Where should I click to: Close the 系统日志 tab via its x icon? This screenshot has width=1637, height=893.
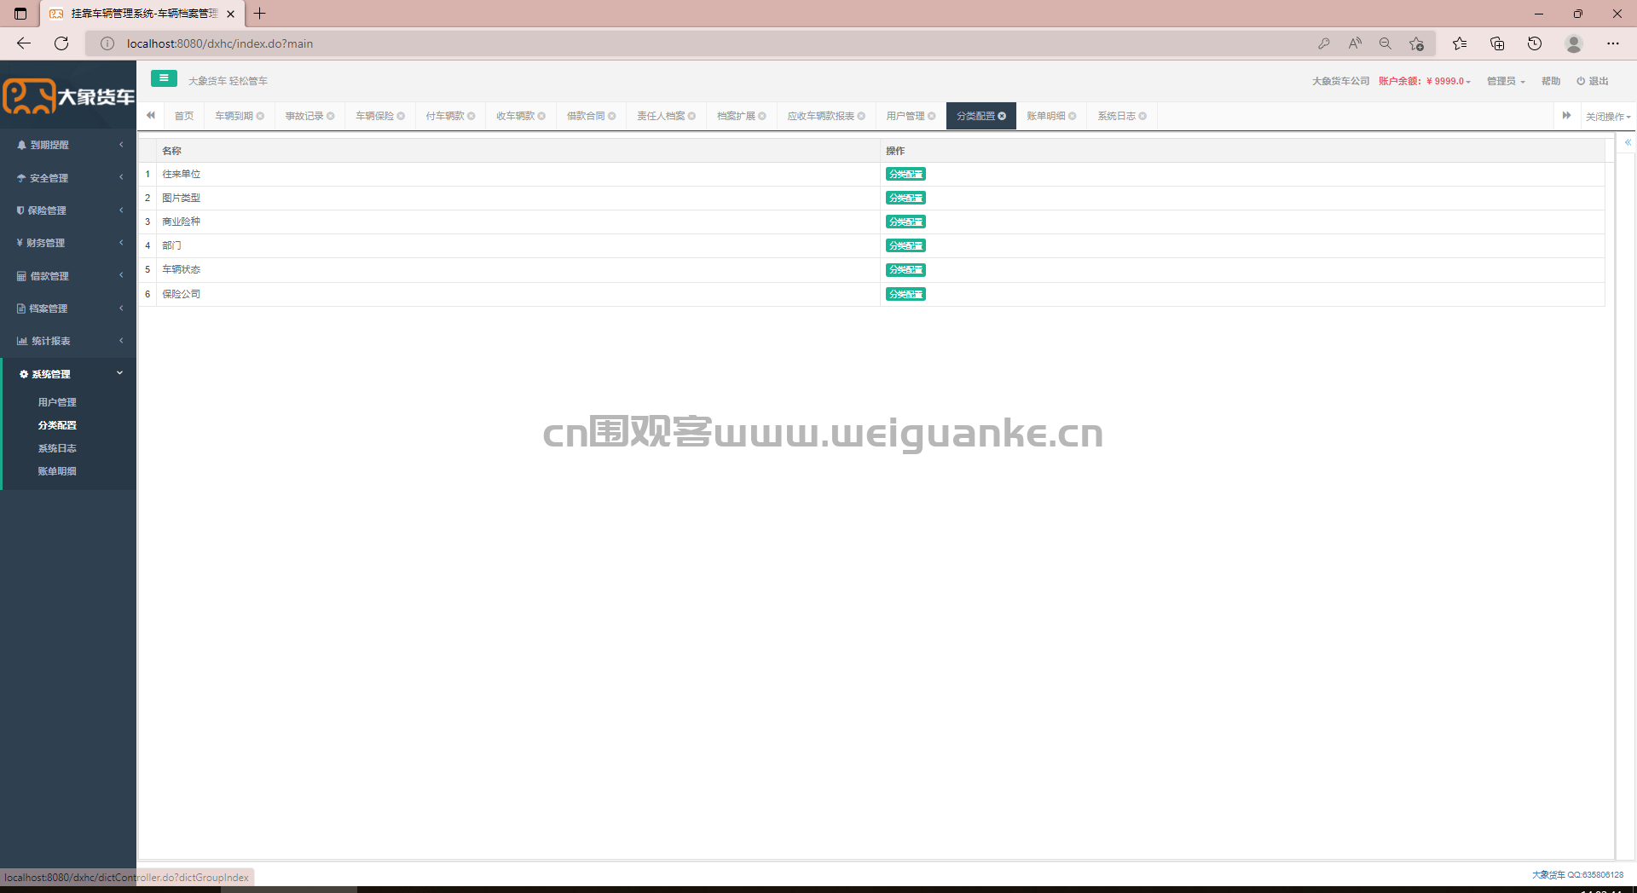coord(1142,116)
